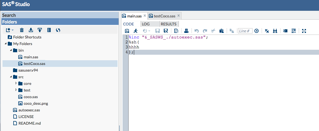
Task: Open the RESULTS tab
Action: coord(169,24)
